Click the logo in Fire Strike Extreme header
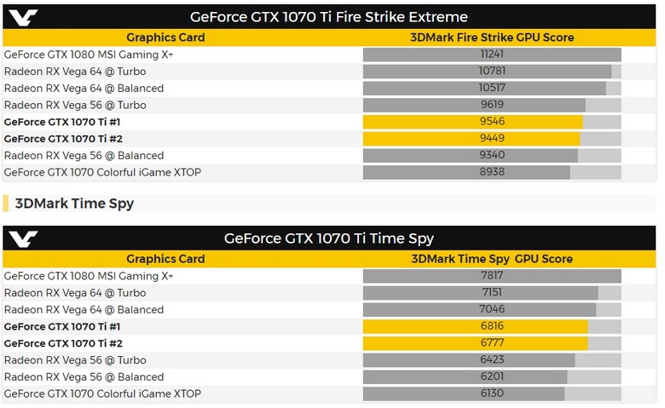The image size is (665, 408). 23,18
